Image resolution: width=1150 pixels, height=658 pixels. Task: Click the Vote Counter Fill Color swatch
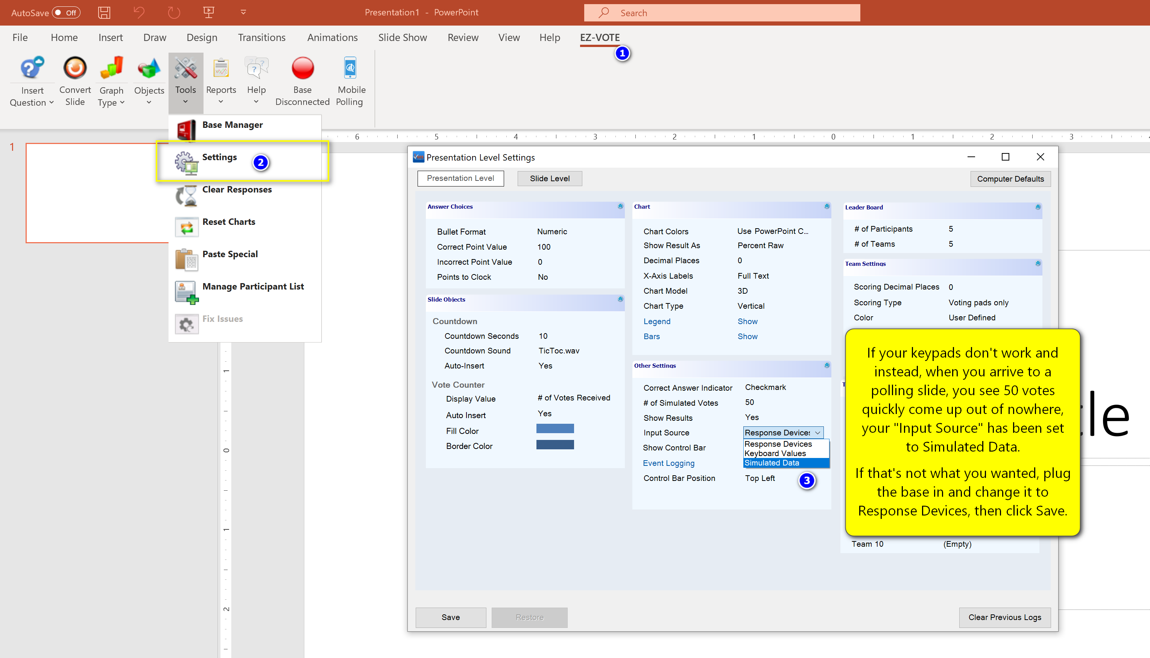554,428
